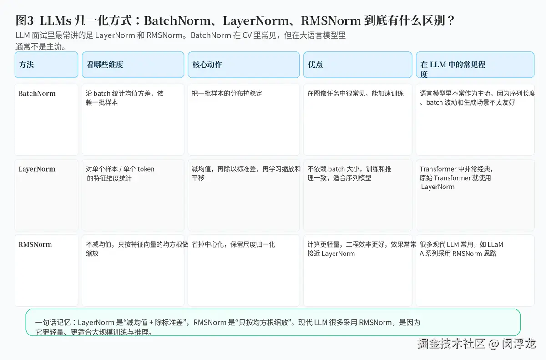Select the 原始 Transformer 就使用 LayerNorm cell
Viewport: 546px width, 360px height.
pyautogui.click(x=475, y=195)
